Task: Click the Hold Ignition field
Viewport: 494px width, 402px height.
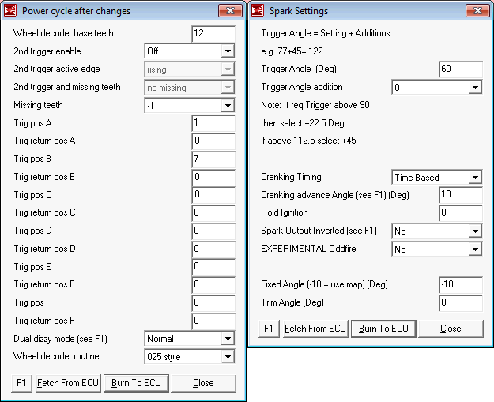Action: pyautogui.click(x=461, y=213)
